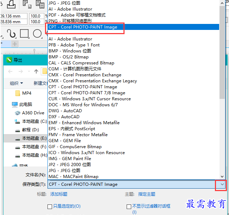Choose CUR - Windows 3.x/NT Cursor Resource
Screen dimensions: 229x215
pyautogui.click(x=133, y=99)
